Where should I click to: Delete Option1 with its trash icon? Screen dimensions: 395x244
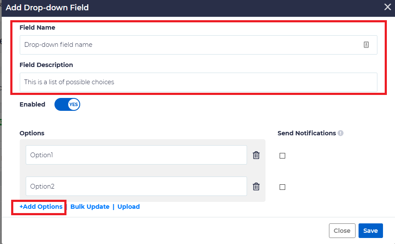click(256, 155)
